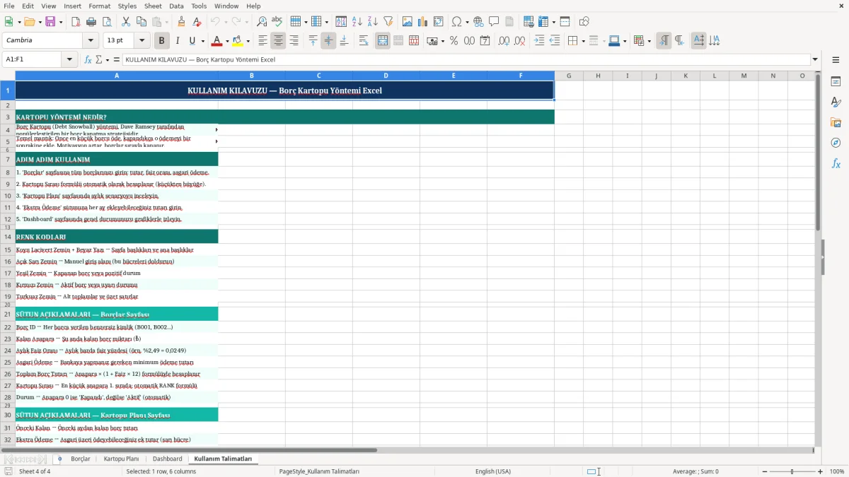Expand the formula bar arrow
The width and height of the screenshot is (849, 477).
[x=815, y=59]
